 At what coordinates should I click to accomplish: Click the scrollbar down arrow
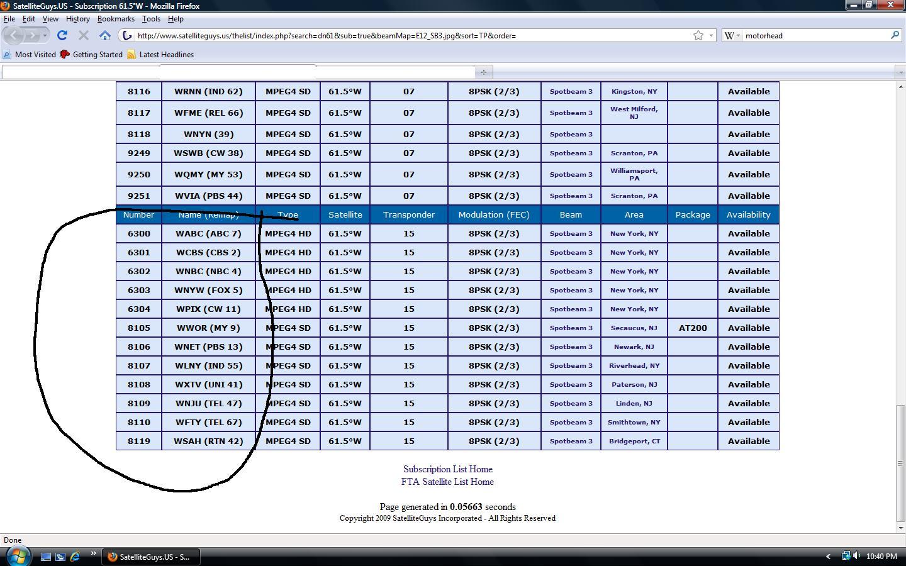[x=900, y=528]
